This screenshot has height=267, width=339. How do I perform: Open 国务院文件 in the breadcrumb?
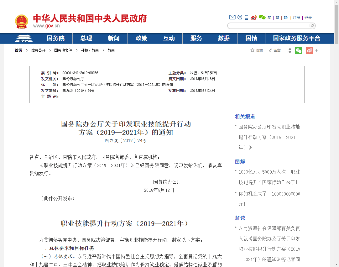[x=63, y=50]
